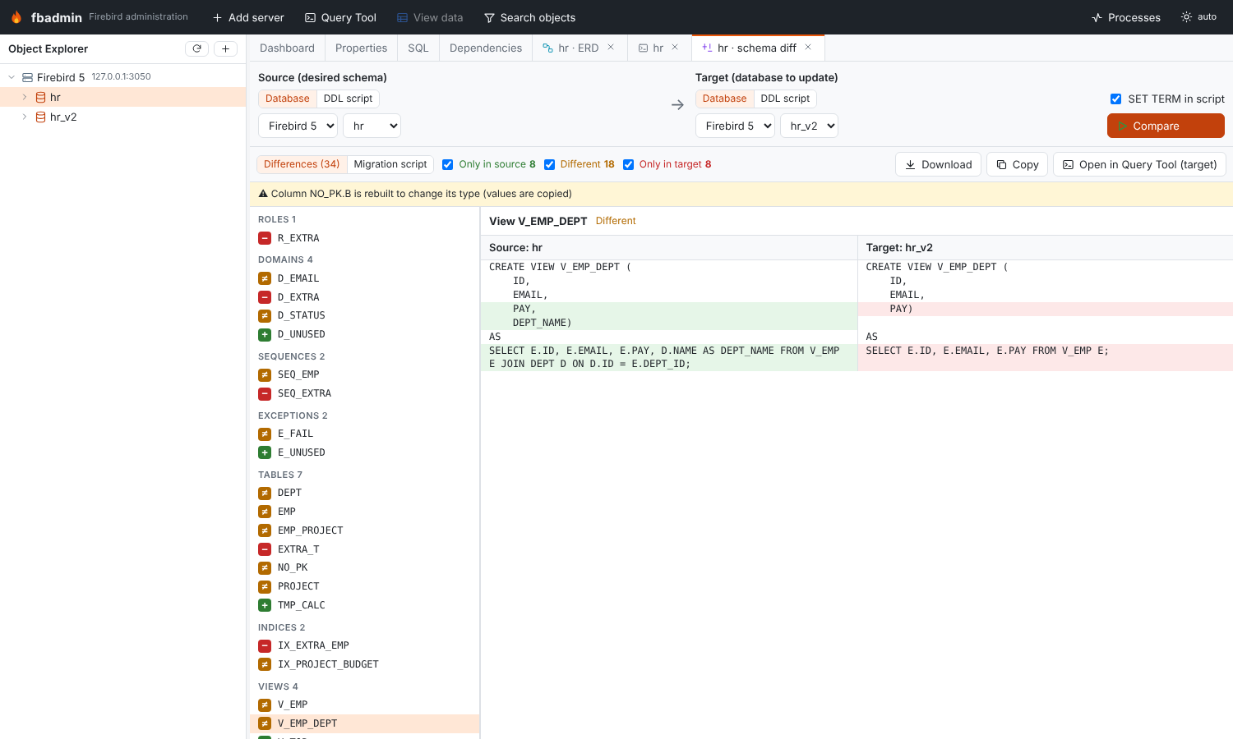Expand the hr database node
This screenshot has width=1233, height=739.
click(x=25, y=97)
